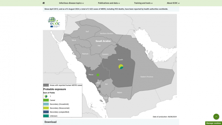Click the Eastern Province region on map

(147, 77)
